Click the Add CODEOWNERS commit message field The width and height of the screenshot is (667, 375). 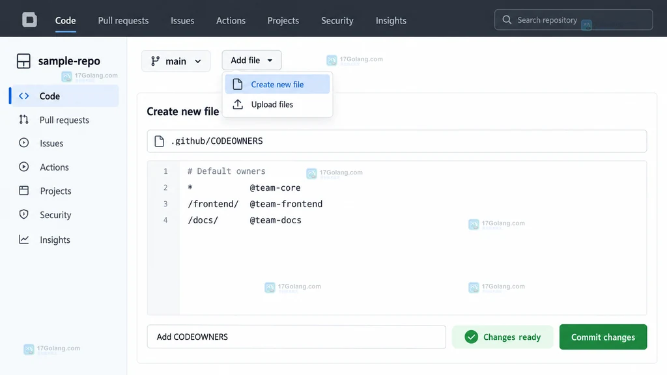tap(296, 337)
